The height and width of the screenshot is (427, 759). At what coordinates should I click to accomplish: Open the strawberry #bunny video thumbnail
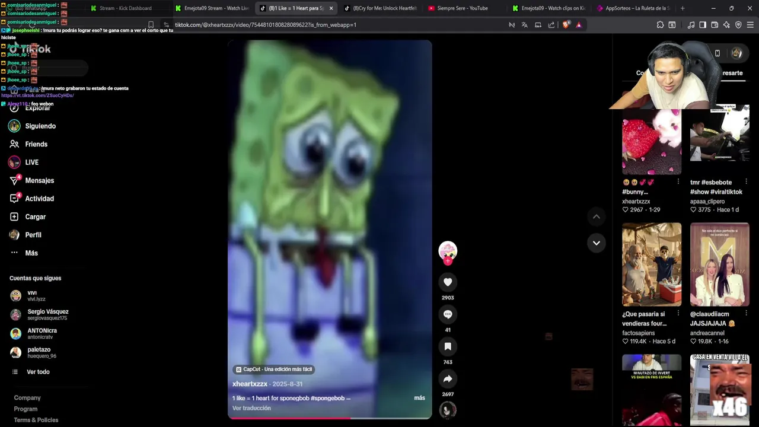652,139
